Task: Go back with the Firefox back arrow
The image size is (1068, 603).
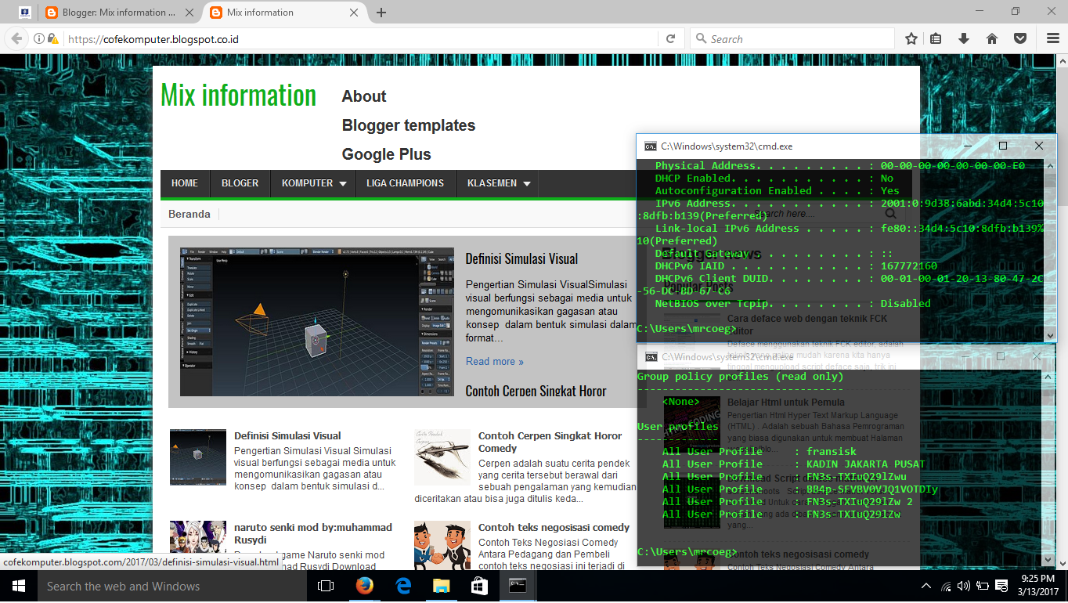Action: click(16, 38)
